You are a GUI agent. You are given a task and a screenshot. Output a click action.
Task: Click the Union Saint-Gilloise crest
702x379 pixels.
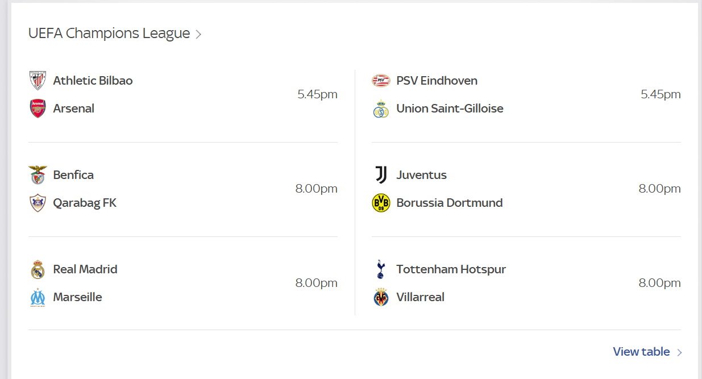pyautogui.click(x=381, y=109)
